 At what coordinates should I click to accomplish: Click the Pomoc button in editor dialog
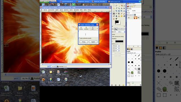click(x=84, y=42)
